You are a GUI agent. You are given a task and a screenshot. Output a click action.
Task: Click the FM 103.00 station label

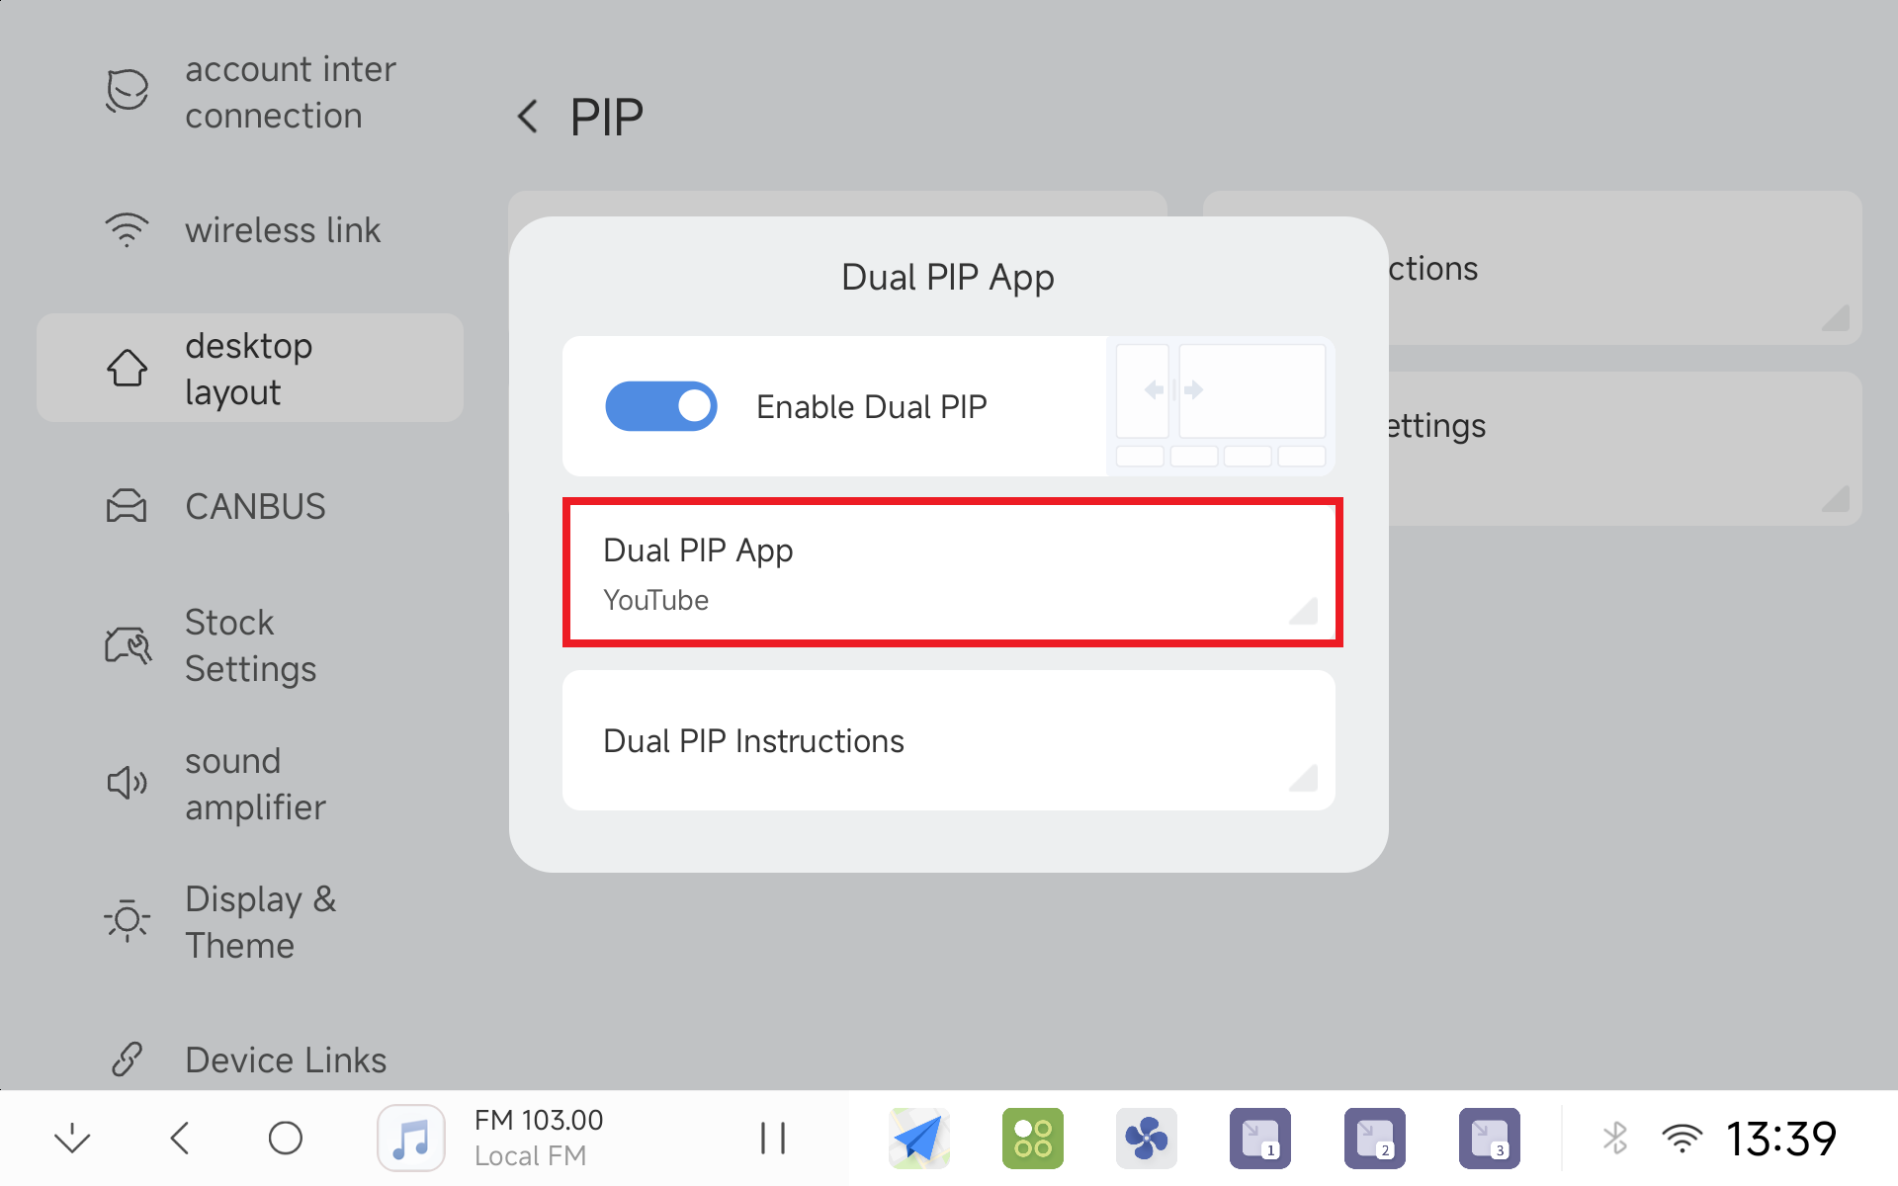539,1120
